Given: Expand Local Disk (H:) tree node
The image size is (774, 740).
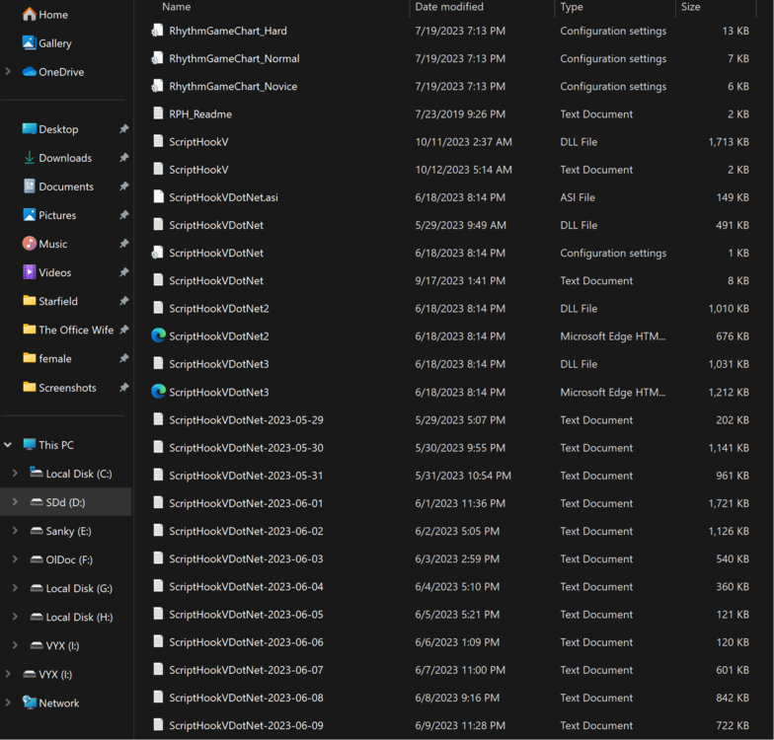Looking at the screenshot, I should (15, 616).
